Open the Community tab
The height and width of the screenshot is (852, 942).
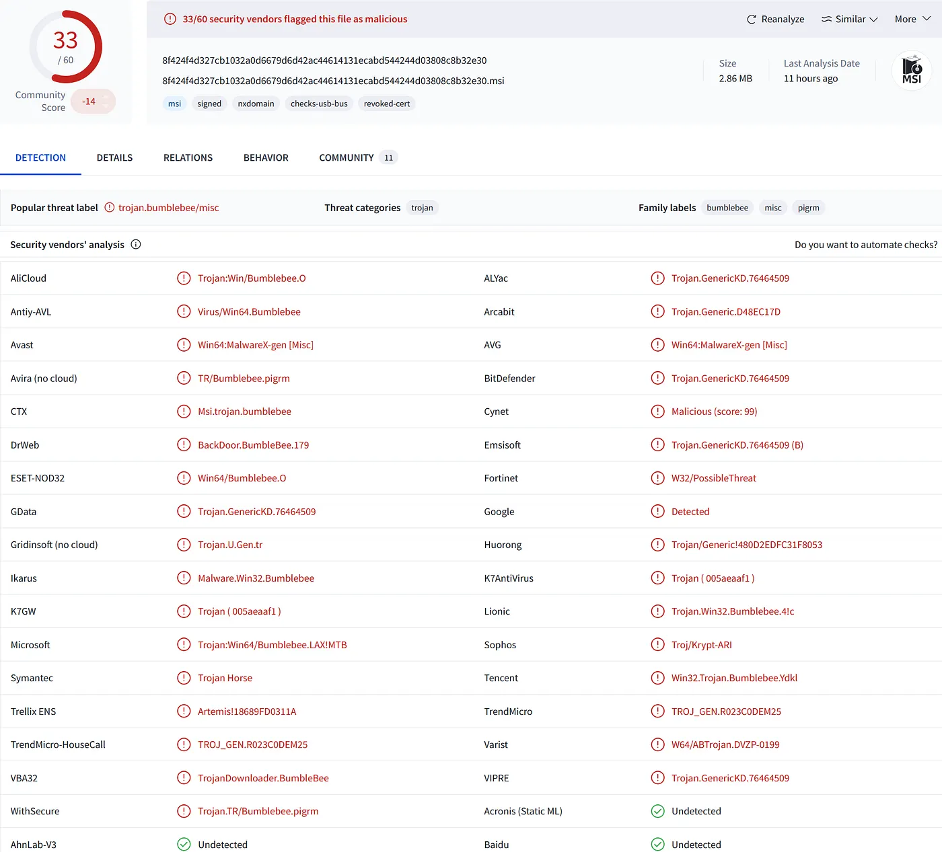tap(347, 157)
